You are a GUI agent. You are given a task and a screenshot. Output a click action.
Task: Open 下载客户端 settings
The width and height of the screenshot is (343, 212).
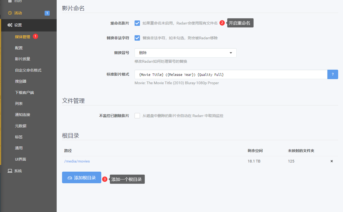[24, 93]
